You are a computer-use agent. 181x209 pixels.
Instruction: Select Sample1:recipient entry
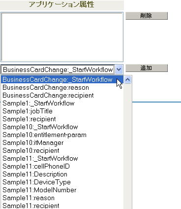tap(62, 119)
